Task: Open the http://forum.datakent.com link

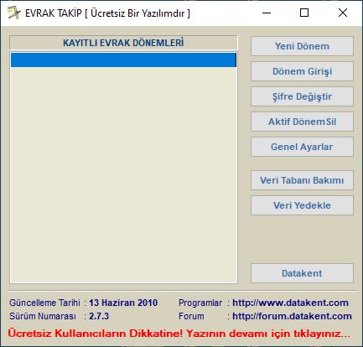Action: tap(292, 316)
